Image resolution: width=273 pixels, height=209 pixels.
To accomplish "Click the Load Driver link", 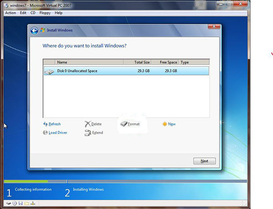I will coord(58,132).
